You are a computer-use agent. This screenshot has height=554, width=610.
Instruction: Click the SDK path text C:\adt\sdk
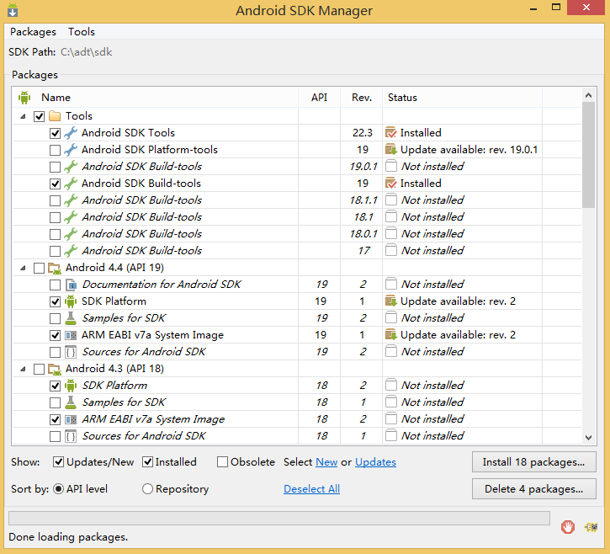coord(87,52)
